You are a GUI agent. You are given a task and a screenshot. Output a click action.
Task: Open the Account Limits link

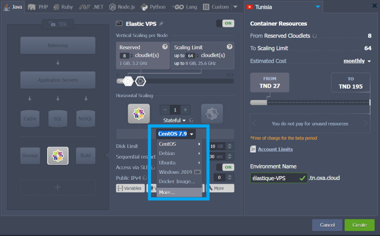[x=275, y=149]
